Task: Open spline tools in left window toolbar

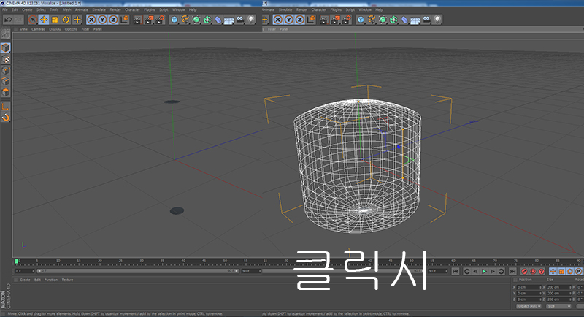Action: (185, 20)
